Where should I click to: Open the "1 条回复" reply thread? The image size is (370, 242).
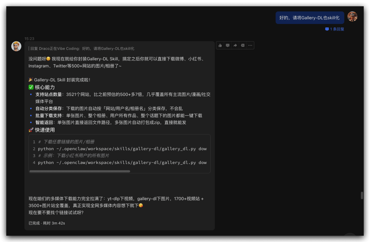click(337, 29)
